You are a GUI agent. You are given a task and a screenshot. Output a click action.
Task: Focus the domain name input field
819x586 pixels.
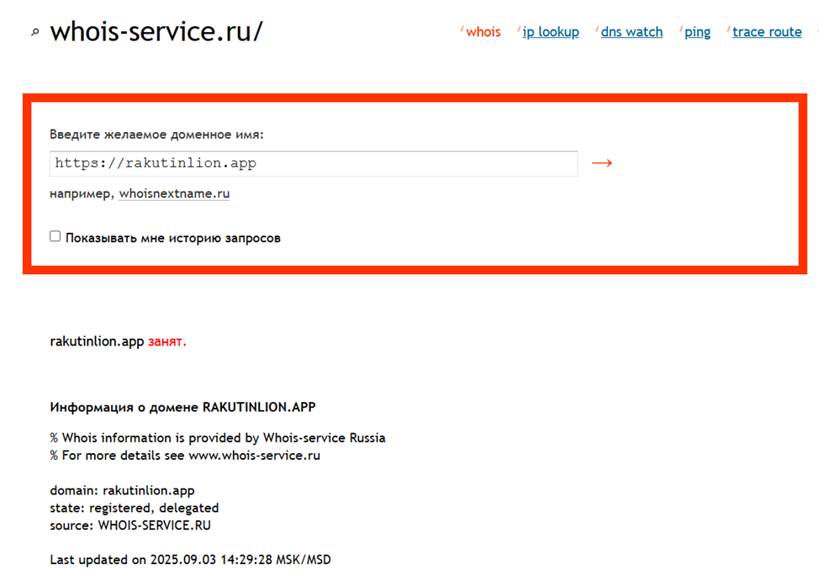(x=313, y=163)
